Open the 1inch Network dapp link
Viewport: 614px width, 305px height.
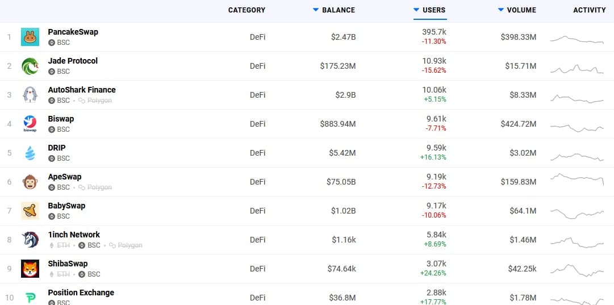74,235
